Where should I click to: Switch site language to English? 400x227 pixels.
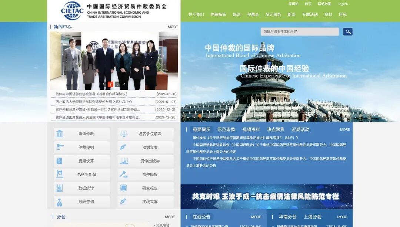click(x=343, y=4)
